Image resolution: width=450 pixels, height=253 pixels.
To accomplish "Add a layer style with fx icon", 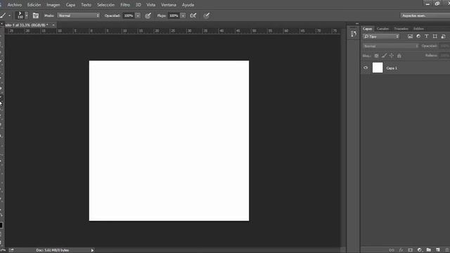I will (x=401, y=250).
